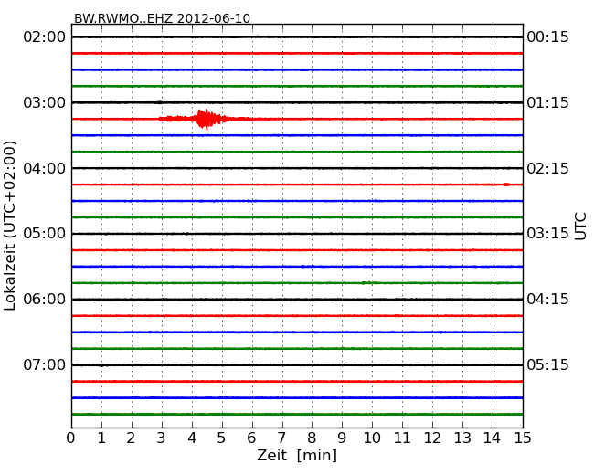Click the 06:00 local time label
The height and width of the screenshot is (475, 594).
(x=45, y=300)
